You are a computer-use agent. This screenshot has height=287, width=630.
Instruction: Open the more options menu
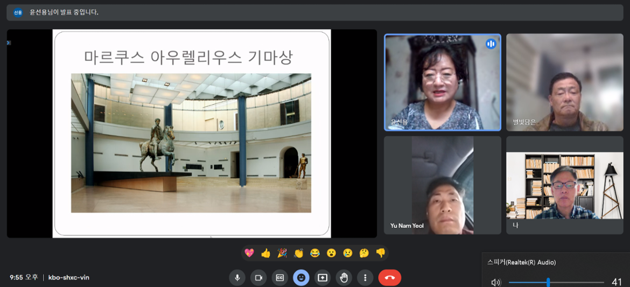[365, 278]
